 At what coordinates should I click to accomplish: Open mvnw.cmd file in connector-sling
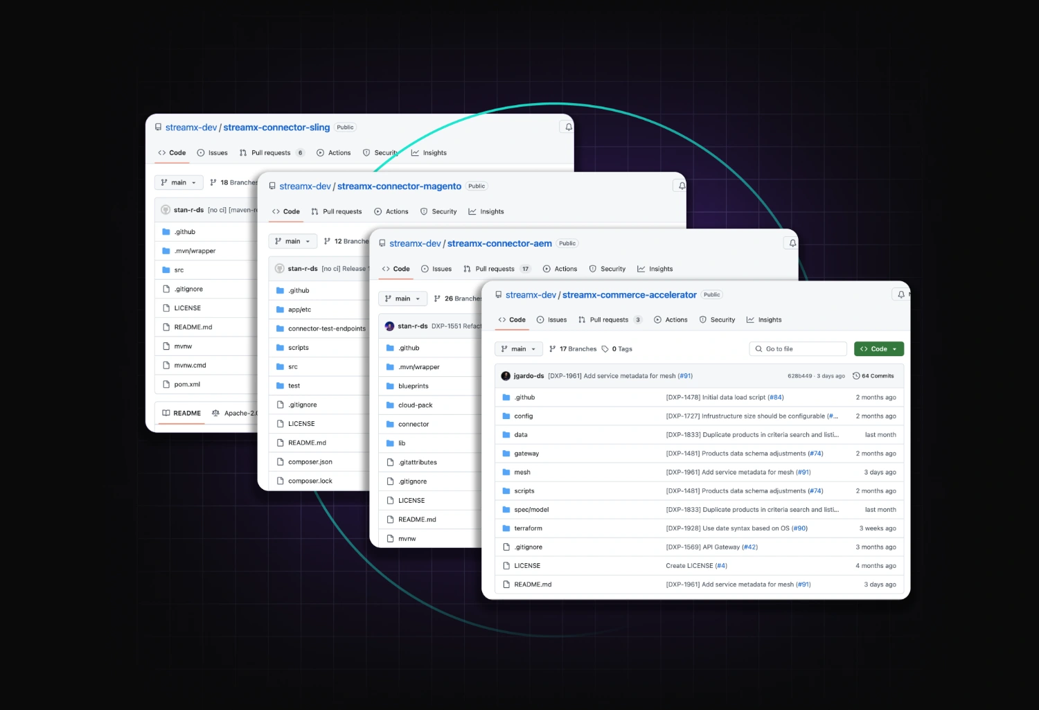coord(190,365)
